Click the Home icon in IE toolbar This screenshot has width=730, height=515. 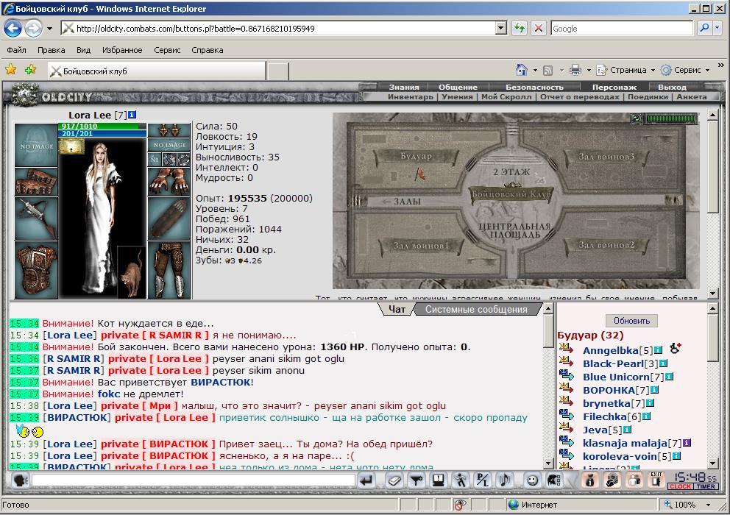click(x=522, y=70)
